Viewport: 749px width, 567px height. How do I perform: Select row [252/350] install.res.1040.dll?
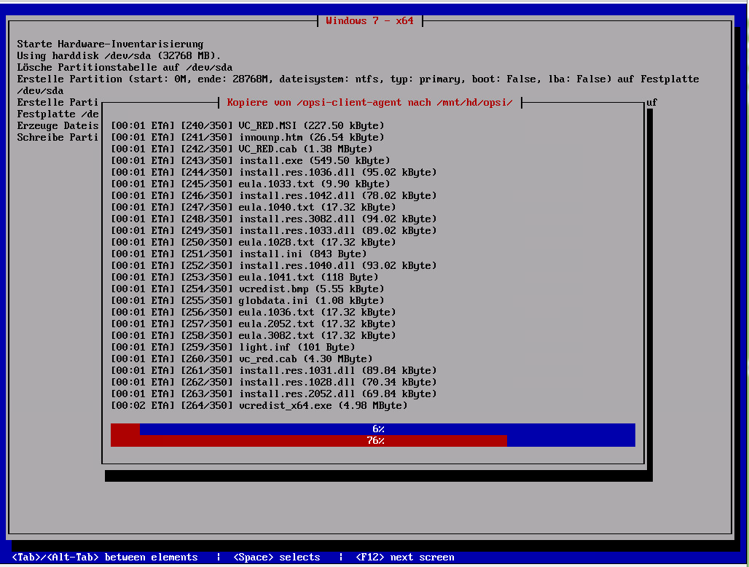(274, 265)
